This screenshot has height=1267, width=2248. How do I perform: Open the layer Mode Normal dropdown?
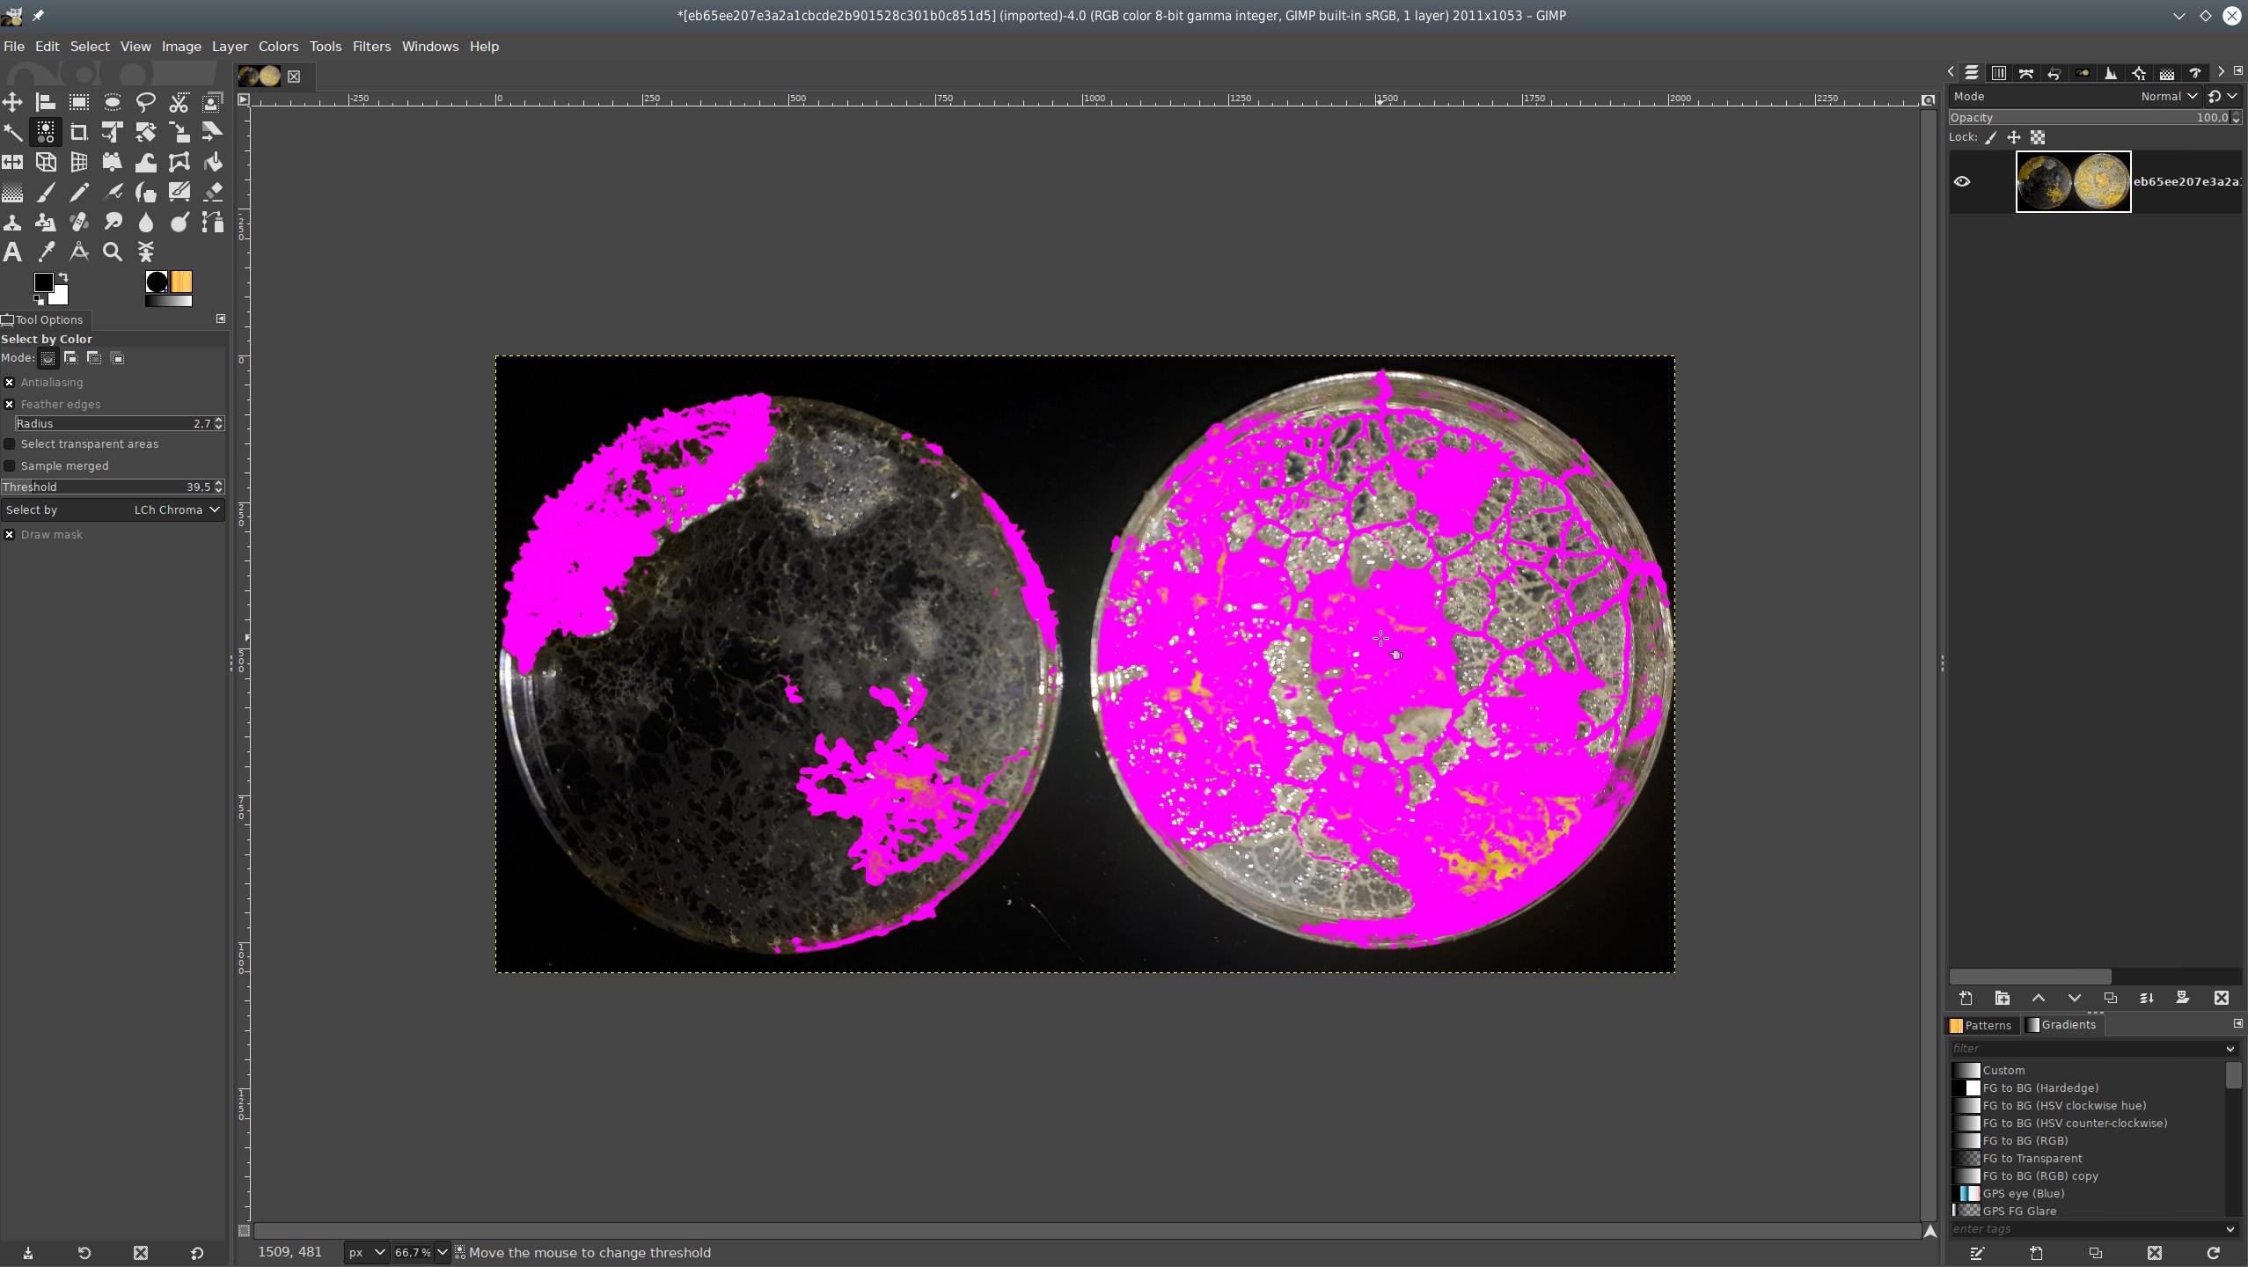(2167, 97)
